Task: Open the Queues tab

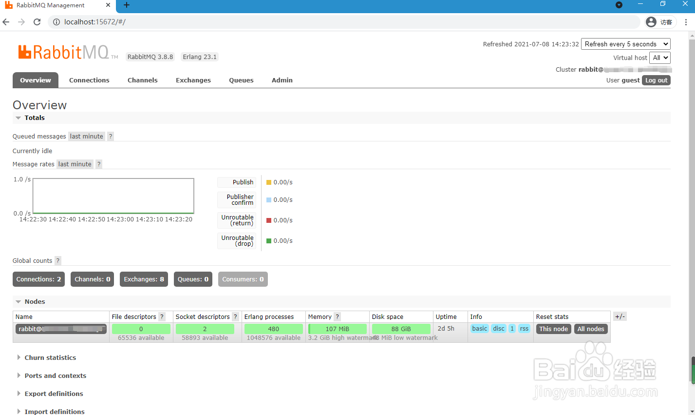Action: 242,80
